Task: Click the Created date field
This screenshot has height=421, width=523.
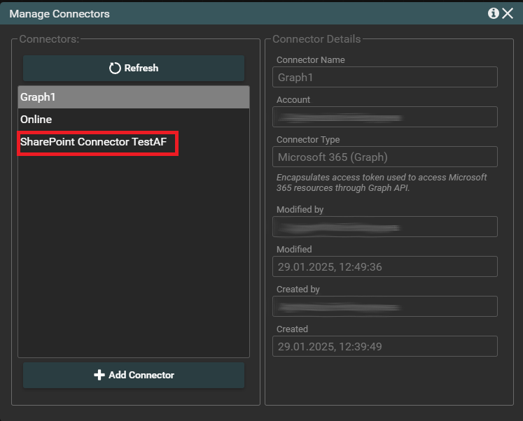Action: (x=384, y=347)
